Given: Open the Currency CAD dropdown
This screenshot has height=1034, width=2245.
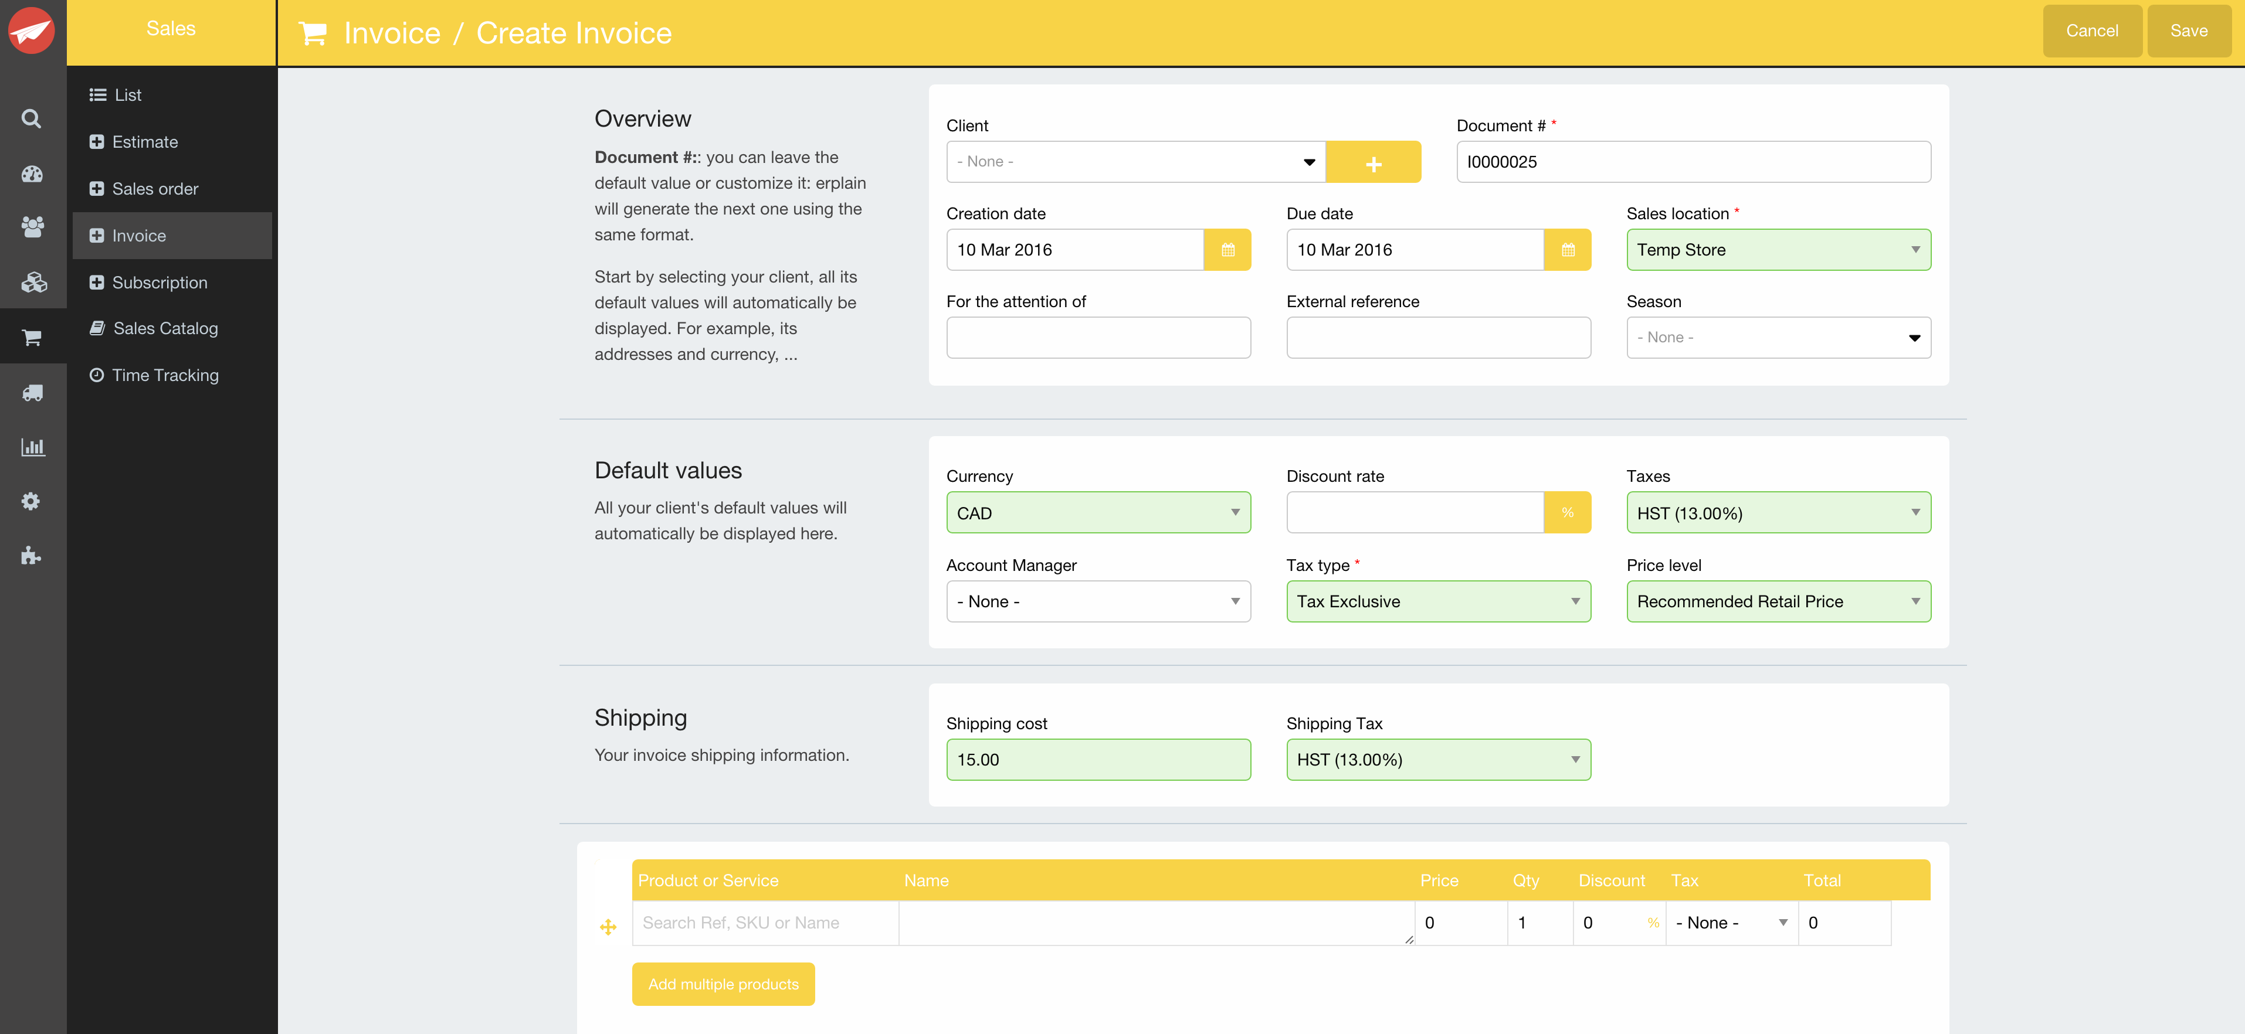Looking at the screenshot, I should point(1097,513).
